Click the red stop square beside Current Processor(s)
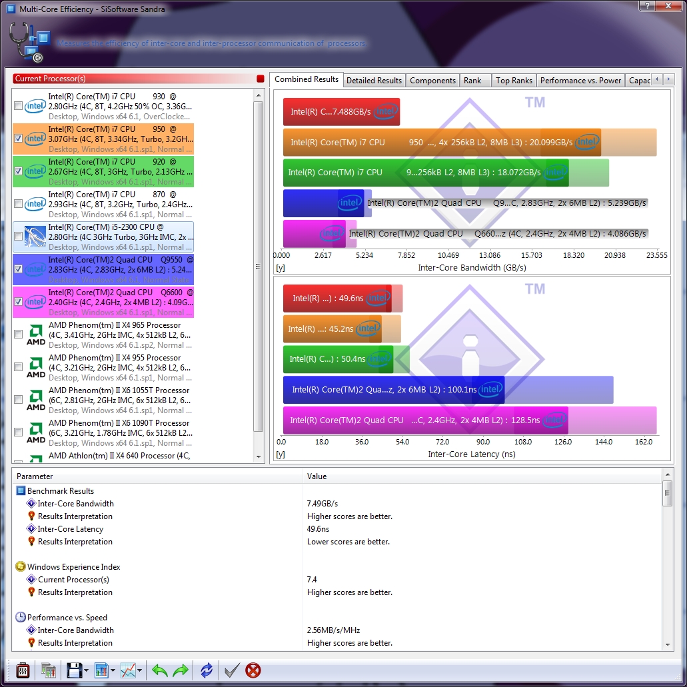 click(x=261, y=79)
